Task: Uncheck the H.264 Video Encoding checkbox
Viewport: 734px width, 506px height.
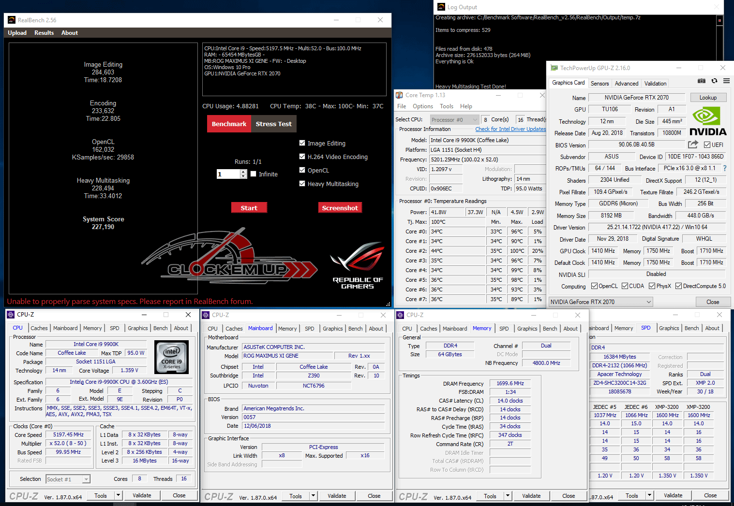Action: point(302,157)
